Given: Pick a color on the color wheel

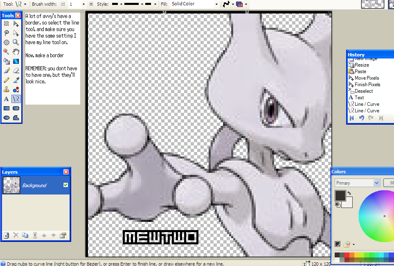Looking at the screenshot, I should (376, 216).
